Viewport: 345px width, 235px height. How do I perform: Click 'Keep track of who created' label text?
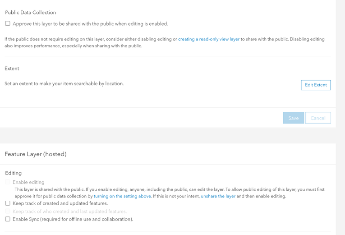pos(69,211)
